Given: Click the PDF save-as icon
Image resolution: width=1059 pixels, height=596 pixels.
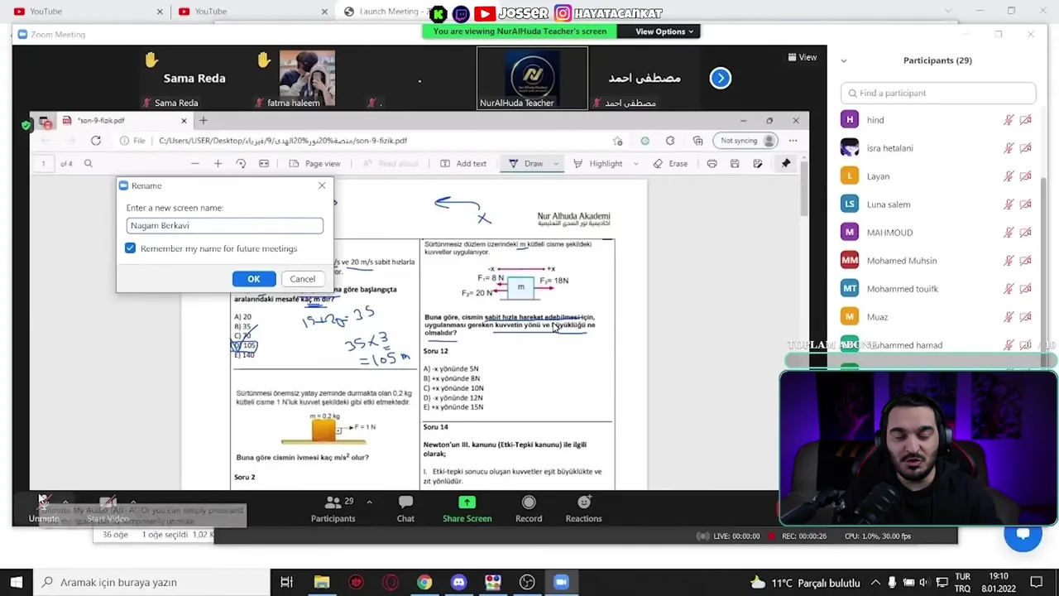Looking at the screenshot, I should (x=758, y=164).
